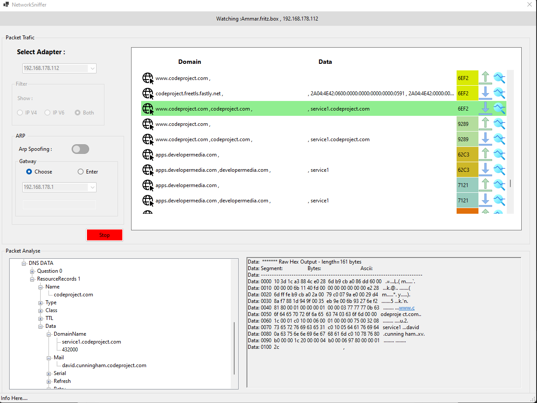Expand the Class node in tree
This screenshot has height=403, width=537.
click(x=40, y=310)
